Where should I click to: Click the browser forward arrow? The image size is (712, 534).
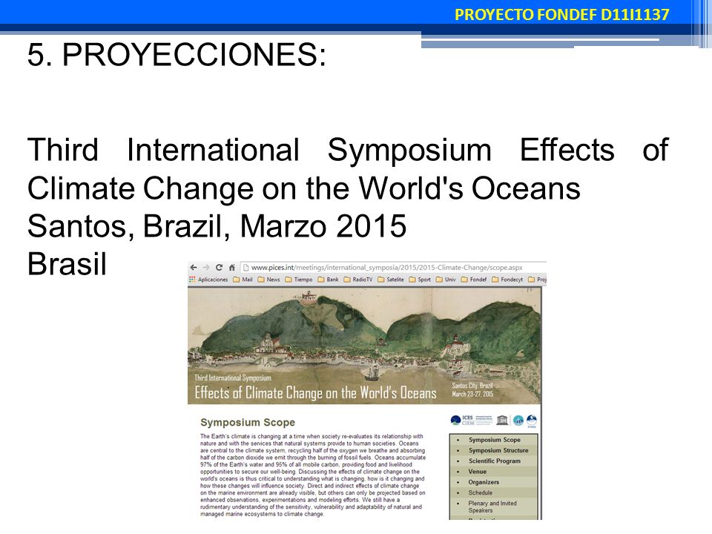click(x=207, y=268)
